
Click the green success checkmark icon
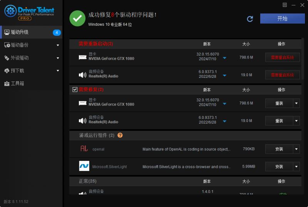(77, 18)
